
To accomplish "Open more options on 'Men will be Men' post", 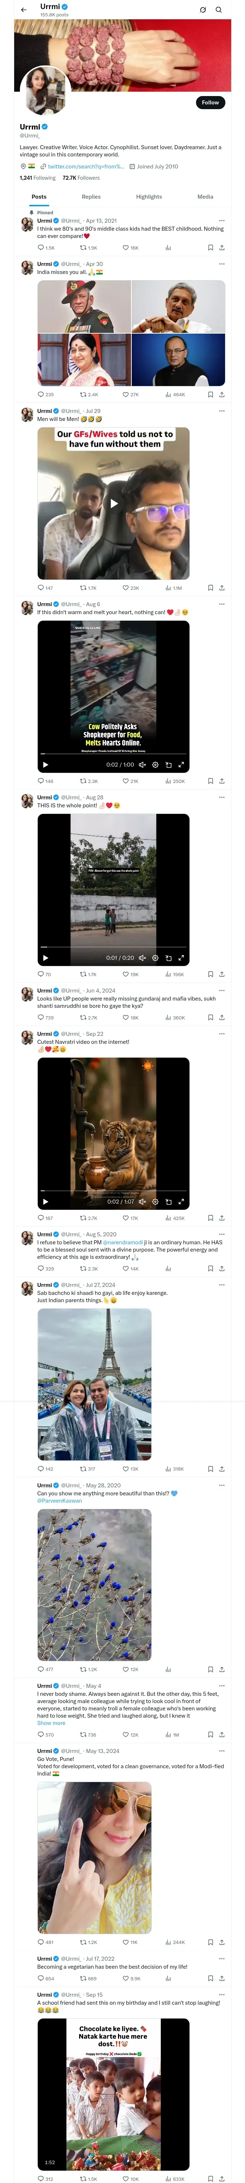I will [221, 411].
